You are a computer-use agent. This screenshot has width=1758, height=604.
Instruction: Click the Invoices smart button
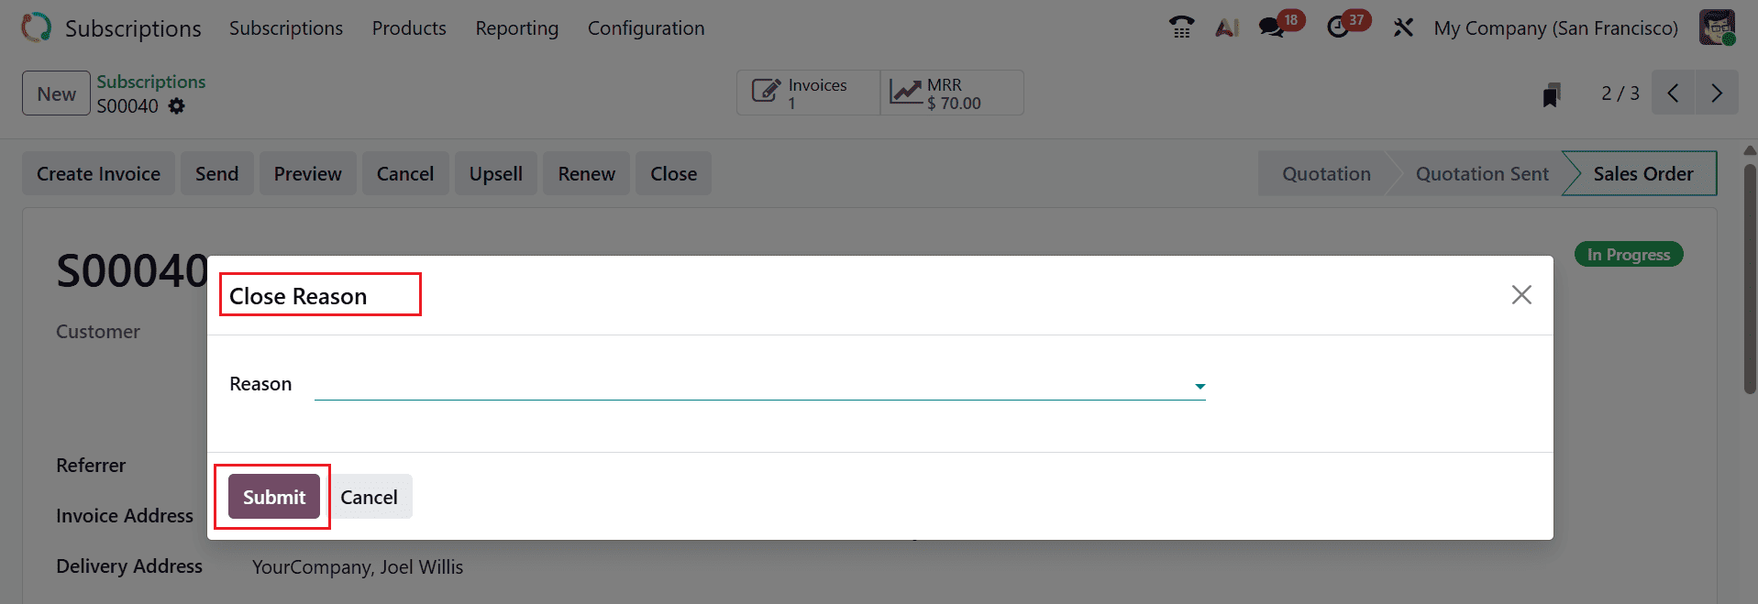click(x=807, y=93)
